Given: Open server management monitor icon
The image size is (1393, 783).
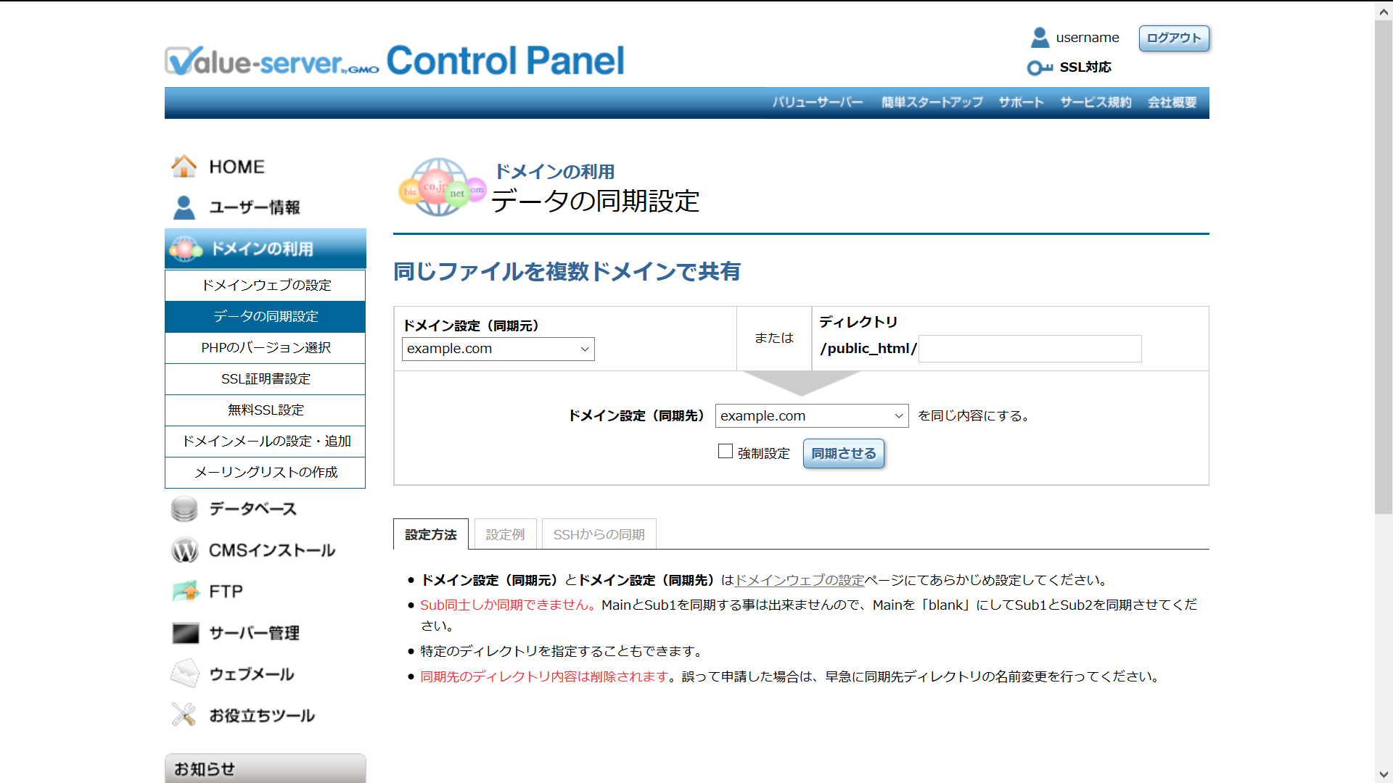Looking at the screenshot, I should pos(185,633).
